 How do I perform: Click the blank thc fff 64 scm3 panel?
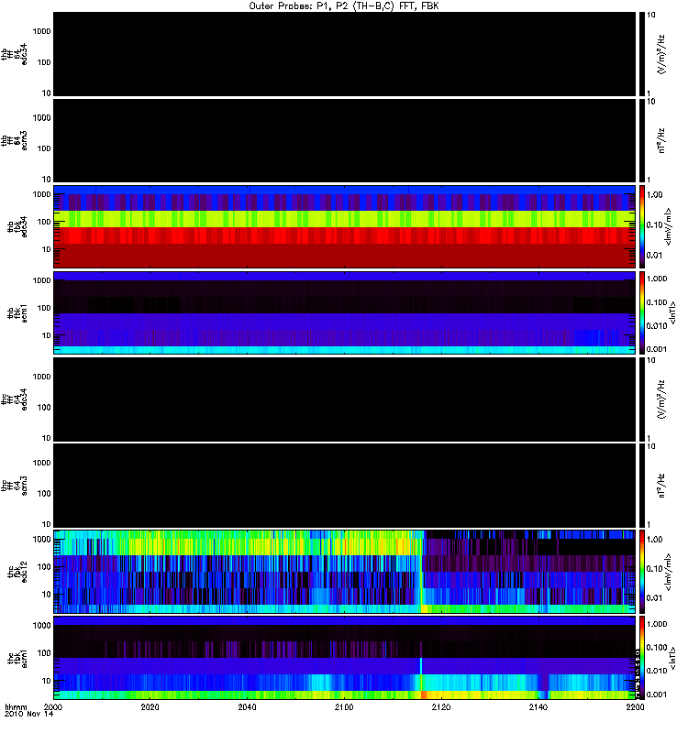(x=345, y=486)
